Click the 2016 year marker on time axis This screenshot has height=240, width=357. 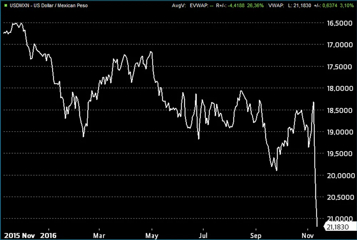pyautogui.click(x=49, y=235)
